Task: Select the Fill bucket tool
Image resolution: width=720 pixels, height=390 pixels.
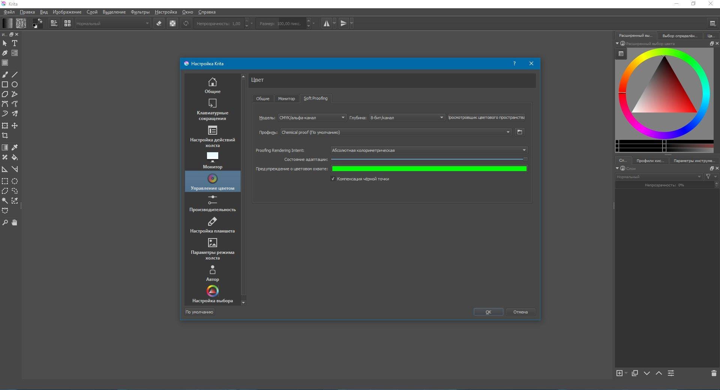Action: click(x=15, y=157)
